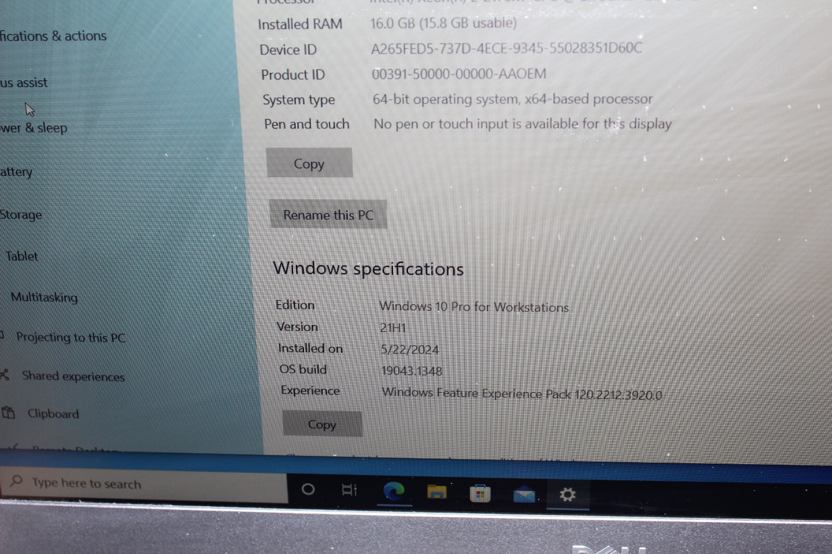This screenshot has width=832, height=554.
Task: Click the Edition label
Action: (295, 305)
